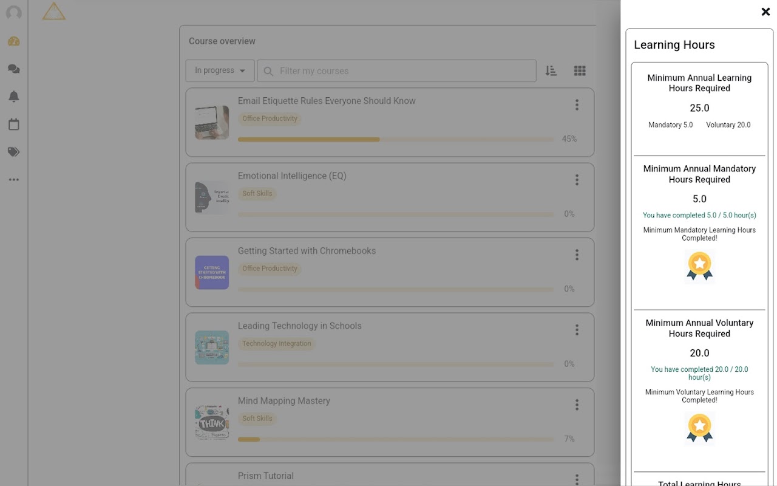Click the triangle site logo
This screenshot has width=777, height=486.
(54, 11)
